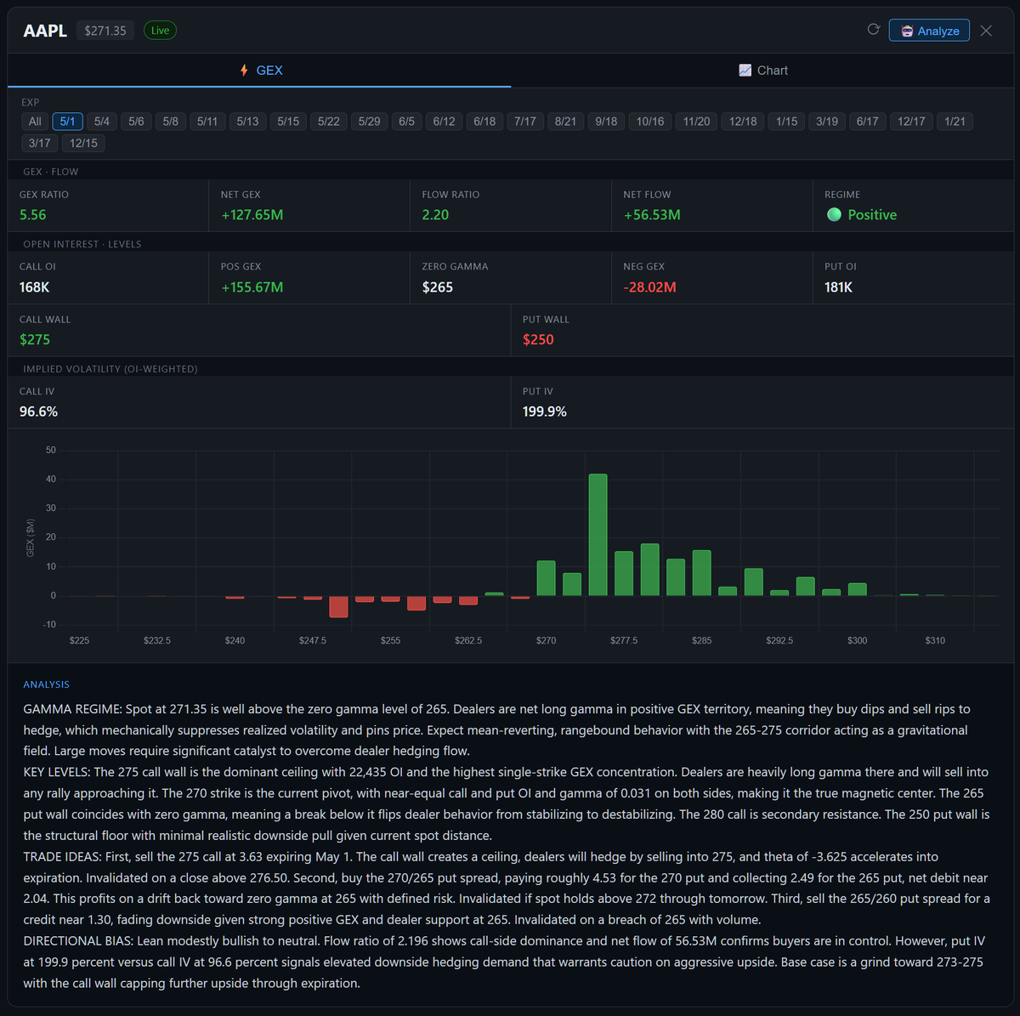The width and height of the screenshot is (1020, 1016).
Task: Click the $271.35 price badge
Action: pyautogui.click(x=105, y=31)
